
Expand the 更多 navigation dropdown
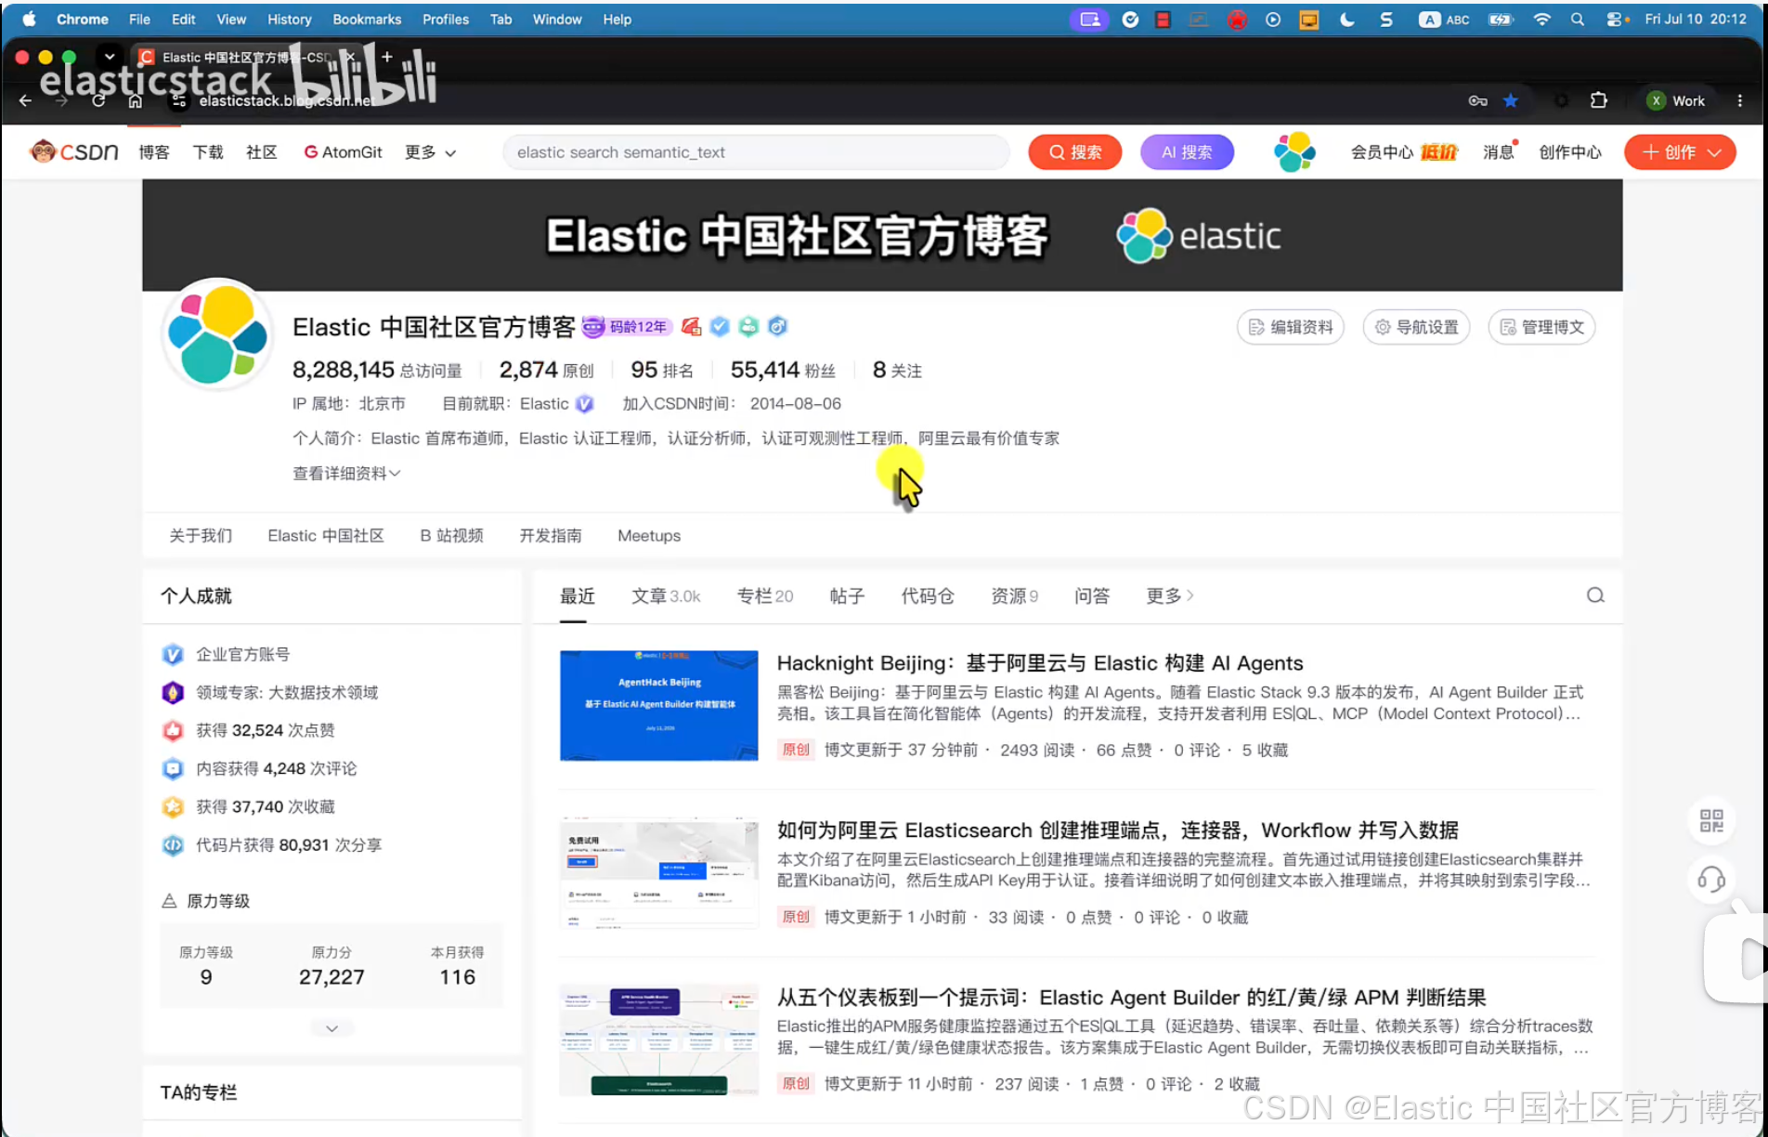430,152
